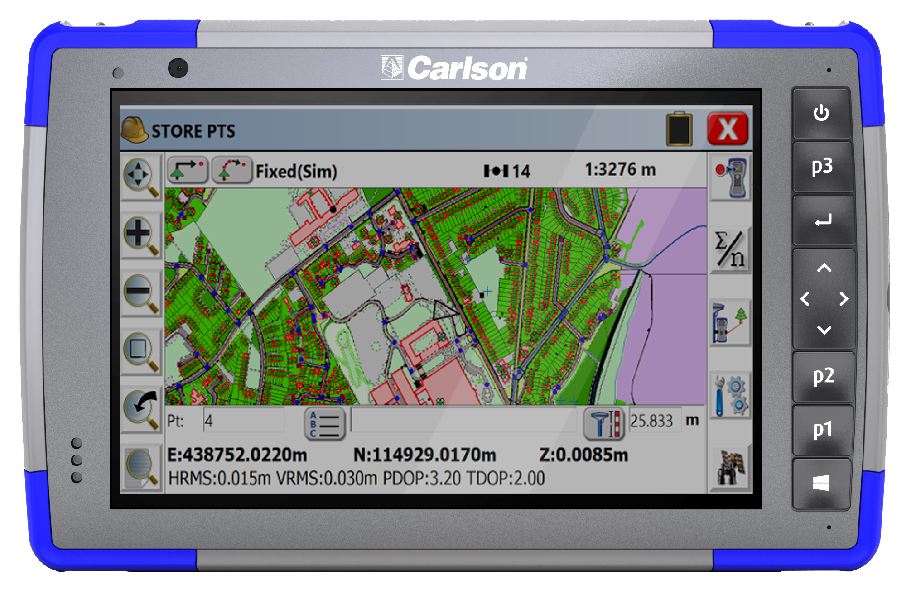The height and width of the screenshot is (599, 916).
Task: Tap the up arrow navigation key
Action: tap(824, 268)
